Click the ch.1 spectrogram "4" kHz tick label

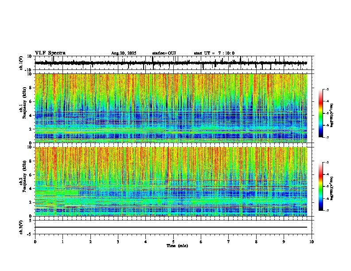point(31,116)
